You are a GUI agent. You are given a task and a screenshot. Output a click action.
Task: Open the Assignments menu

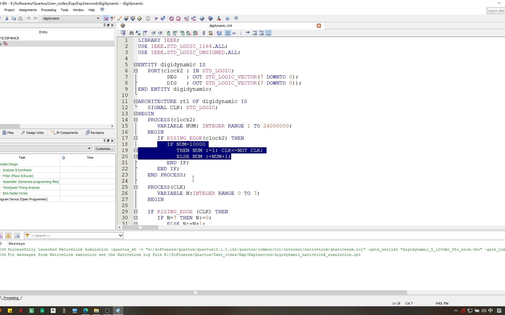point(28,10)
